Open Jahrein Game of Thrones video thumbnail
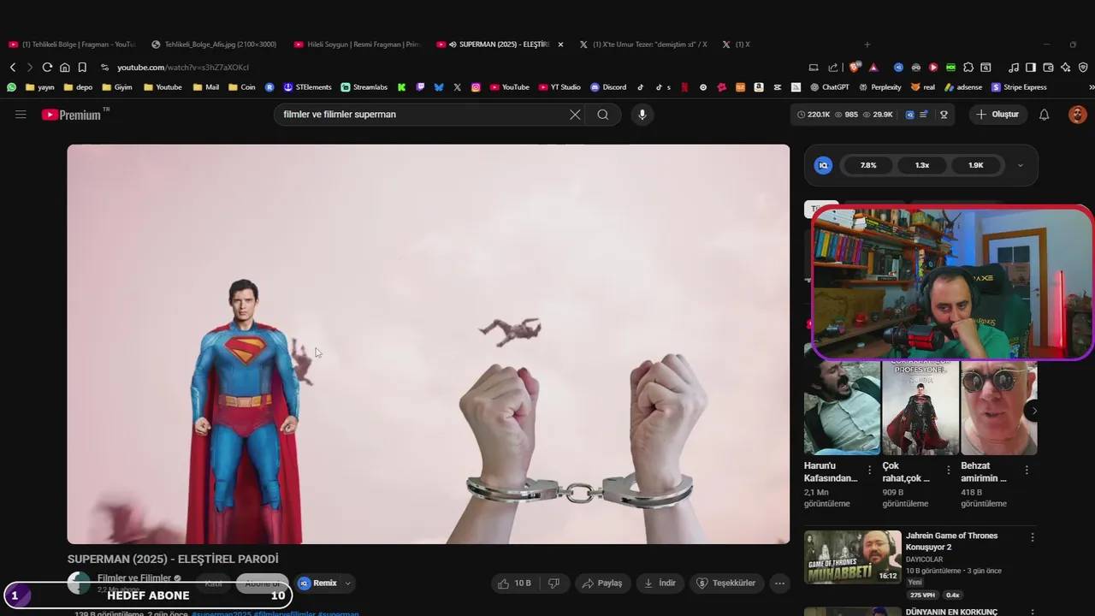 point(852,557)
